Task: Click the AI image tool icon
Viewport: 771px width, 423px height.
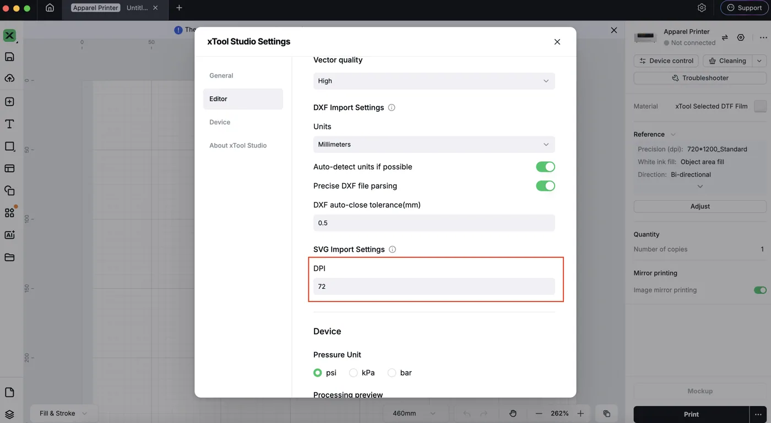Action: (9, 235)
